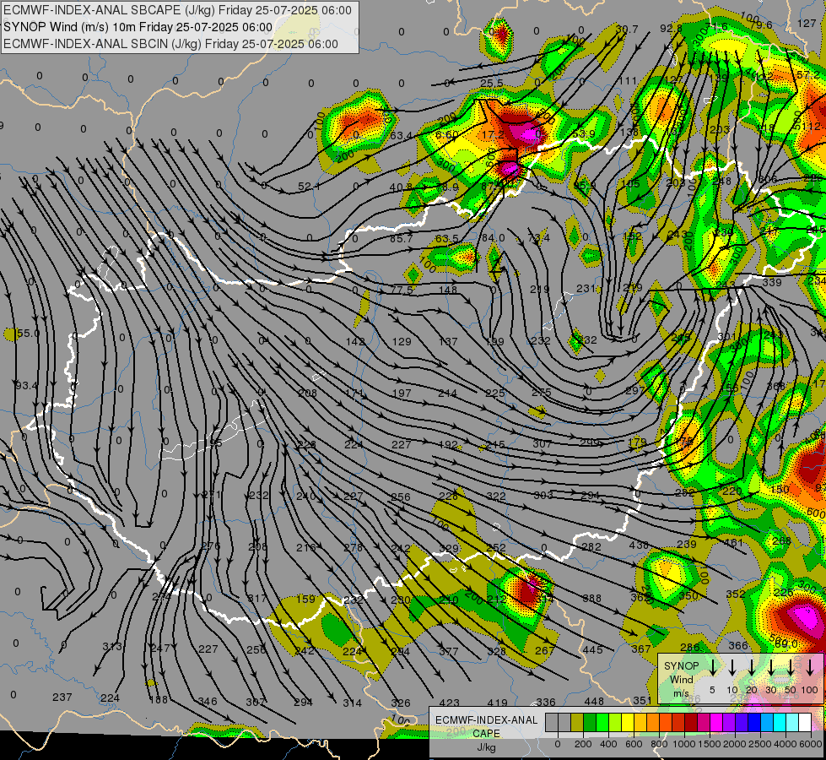The image size is (826, 760).
Task: Click the 50 m/s wind arrow in legend
Action: pyautogui.click(x=791, y=667)
